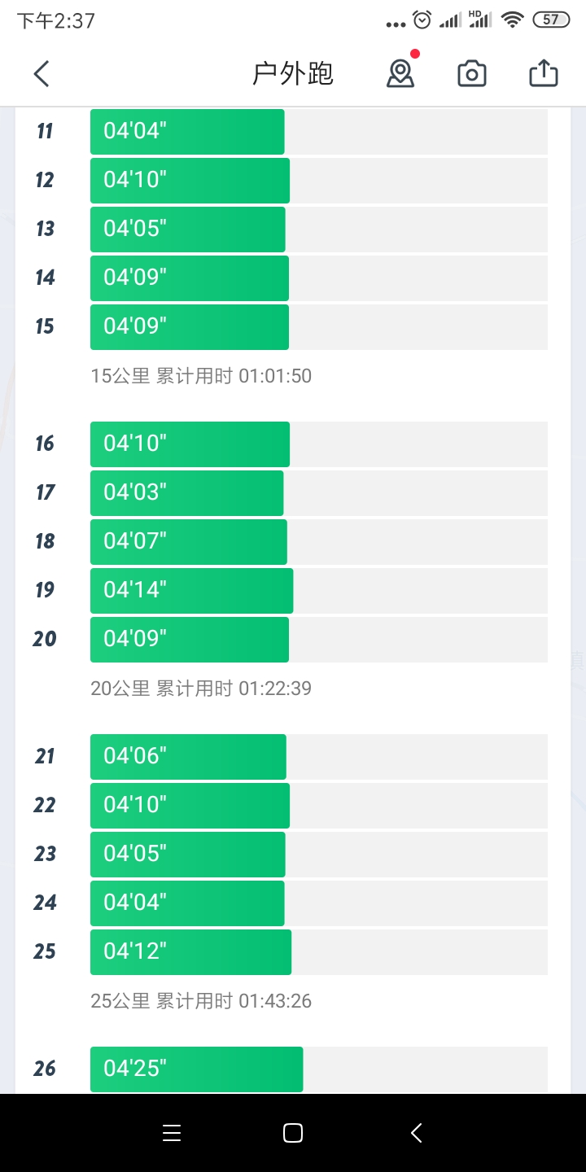Tap lap number 21 label

45,757
